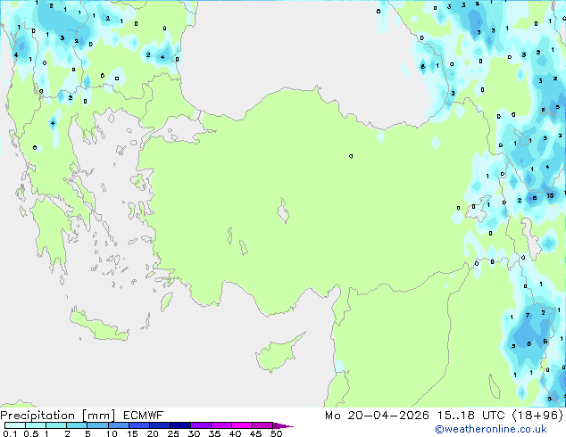
Task: Click the 25–30 mm navy legend swatch
Action: click(x=180, y=425)
